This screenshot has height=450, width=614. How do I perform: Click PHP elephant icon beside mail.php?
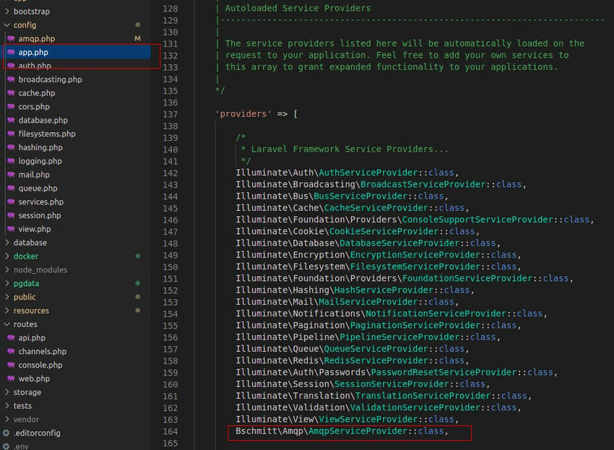pyautogui.click(x=11, y=174)
